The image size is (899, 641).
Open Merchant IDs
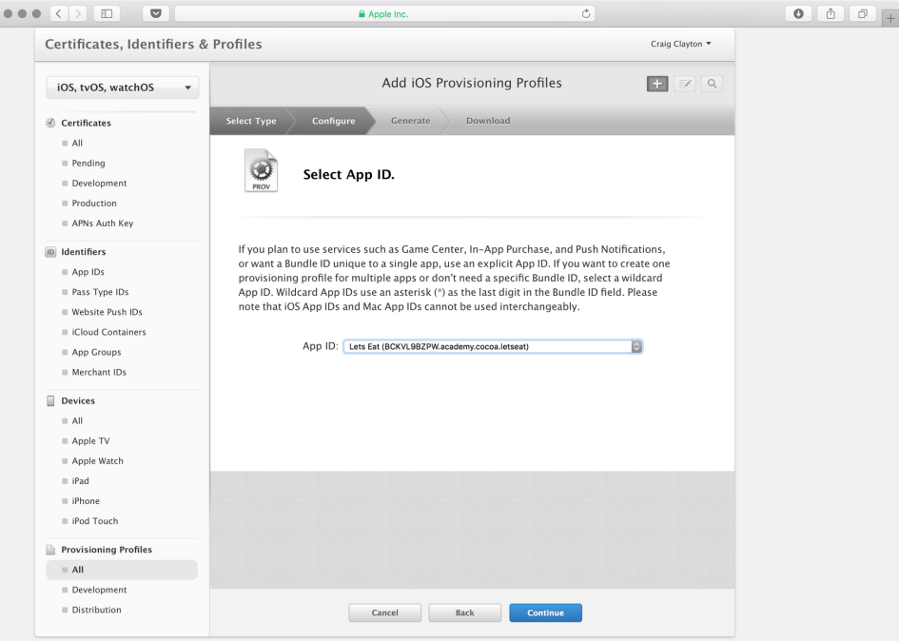pyautogui.click(x=99, y=373)
